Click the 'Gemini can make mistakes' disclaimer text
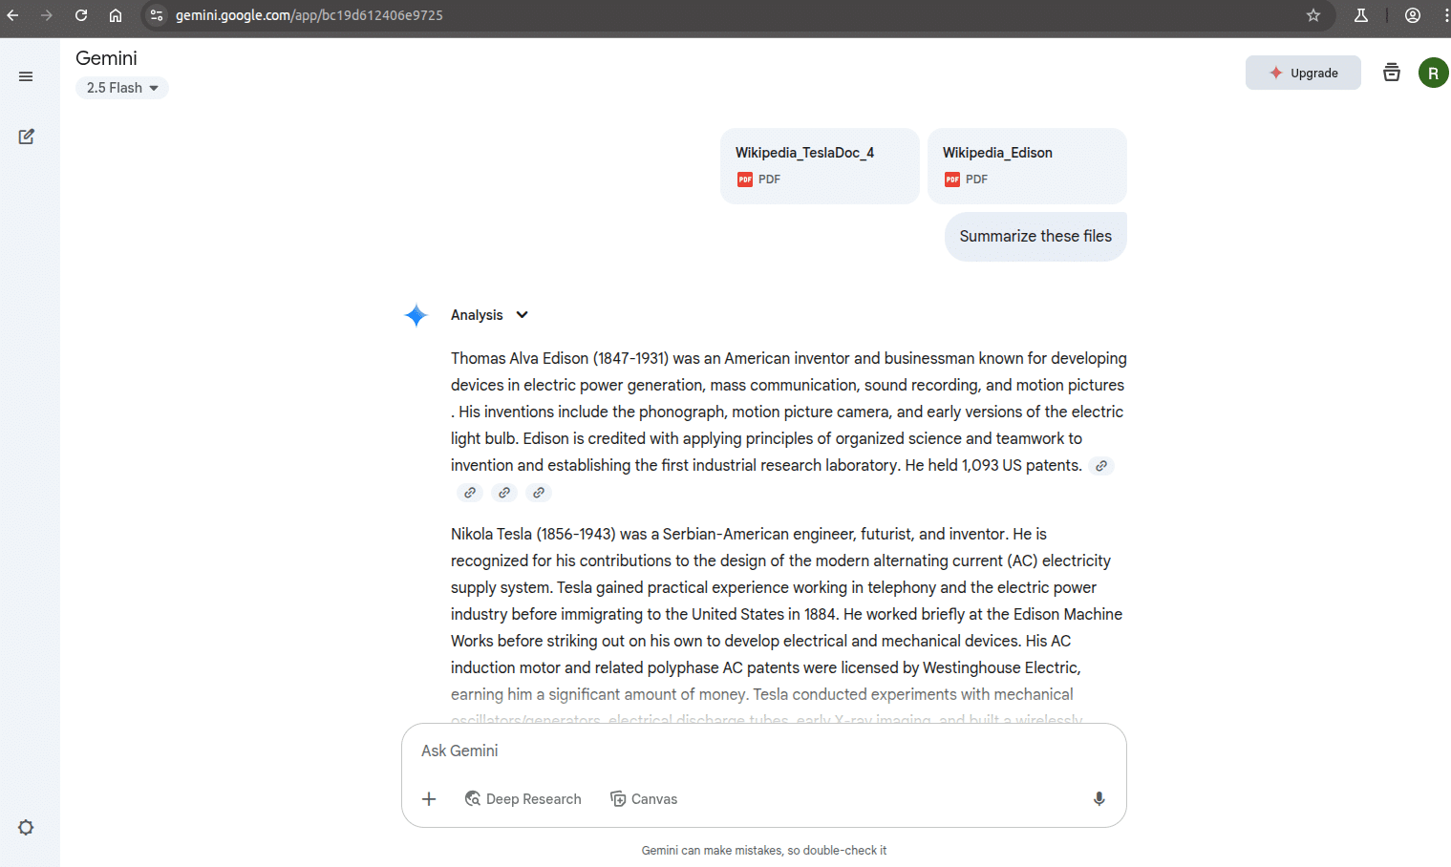Viewport: 1451px width, 867px height. pyautogui.click(x=764, y=850)
